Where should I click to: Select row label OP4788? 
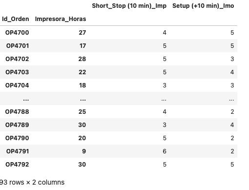[x=17, y=112]
